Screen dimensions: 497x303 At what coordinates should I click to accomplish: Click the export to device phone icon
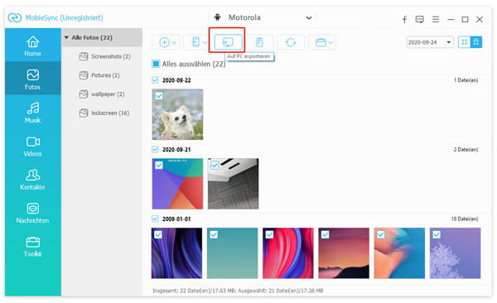tap(195, 42)
